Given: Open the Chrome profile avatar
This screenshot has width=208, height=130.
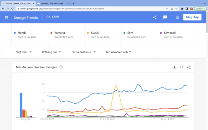Looking at the screenshot, I should pos(191,9).
